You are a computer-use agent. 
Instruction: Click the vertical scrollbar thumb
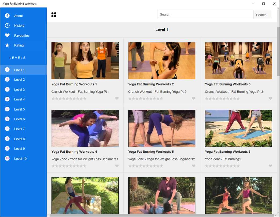point(278,51)
